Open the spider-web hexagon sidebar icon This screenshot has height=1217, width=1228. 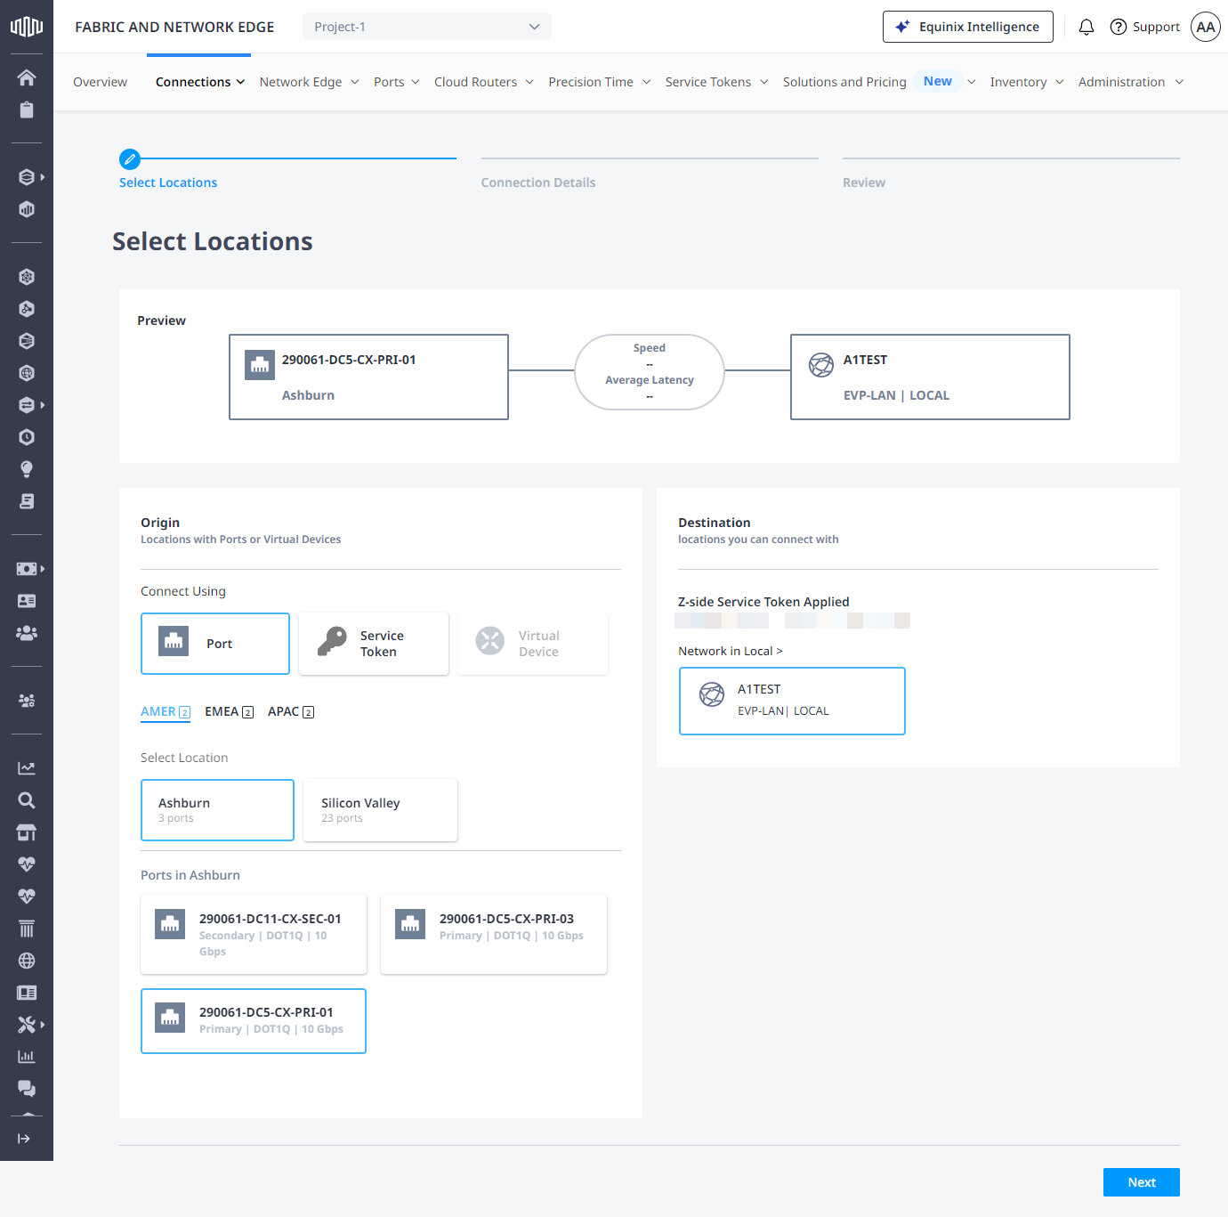click(27, 277)
